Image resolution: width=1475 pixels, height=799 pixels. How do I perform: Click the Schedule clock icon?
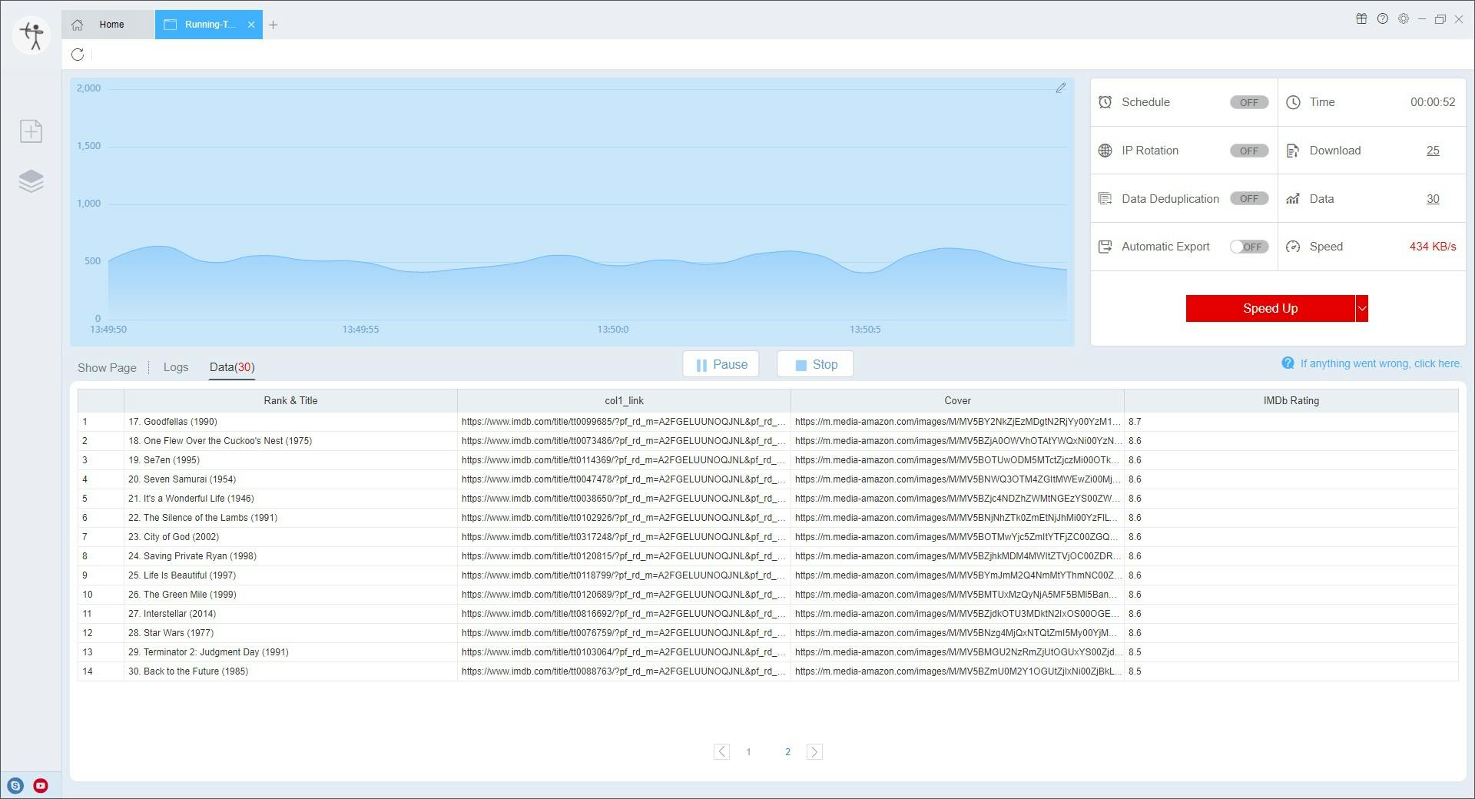click(x=1105, y=102)
